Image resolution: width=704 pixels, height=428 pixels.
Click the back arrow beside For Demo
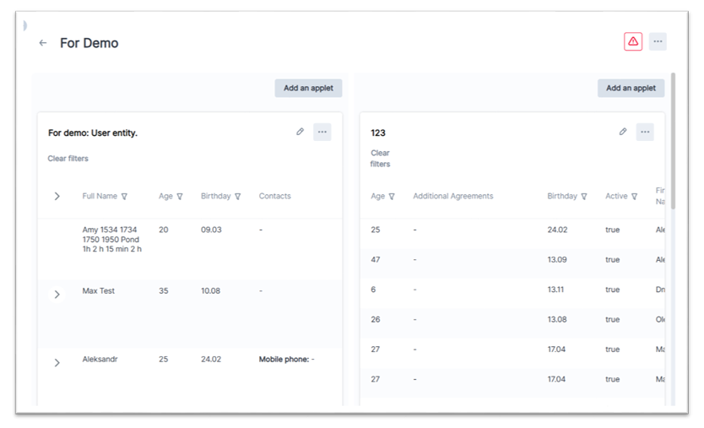(x=43, y=43)
